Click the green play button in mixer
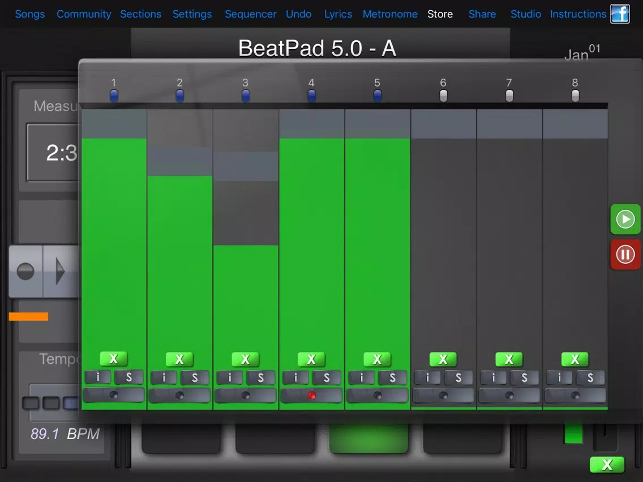Screen dimensions: 643x482 pyautogui.click(x=625, y=220)
